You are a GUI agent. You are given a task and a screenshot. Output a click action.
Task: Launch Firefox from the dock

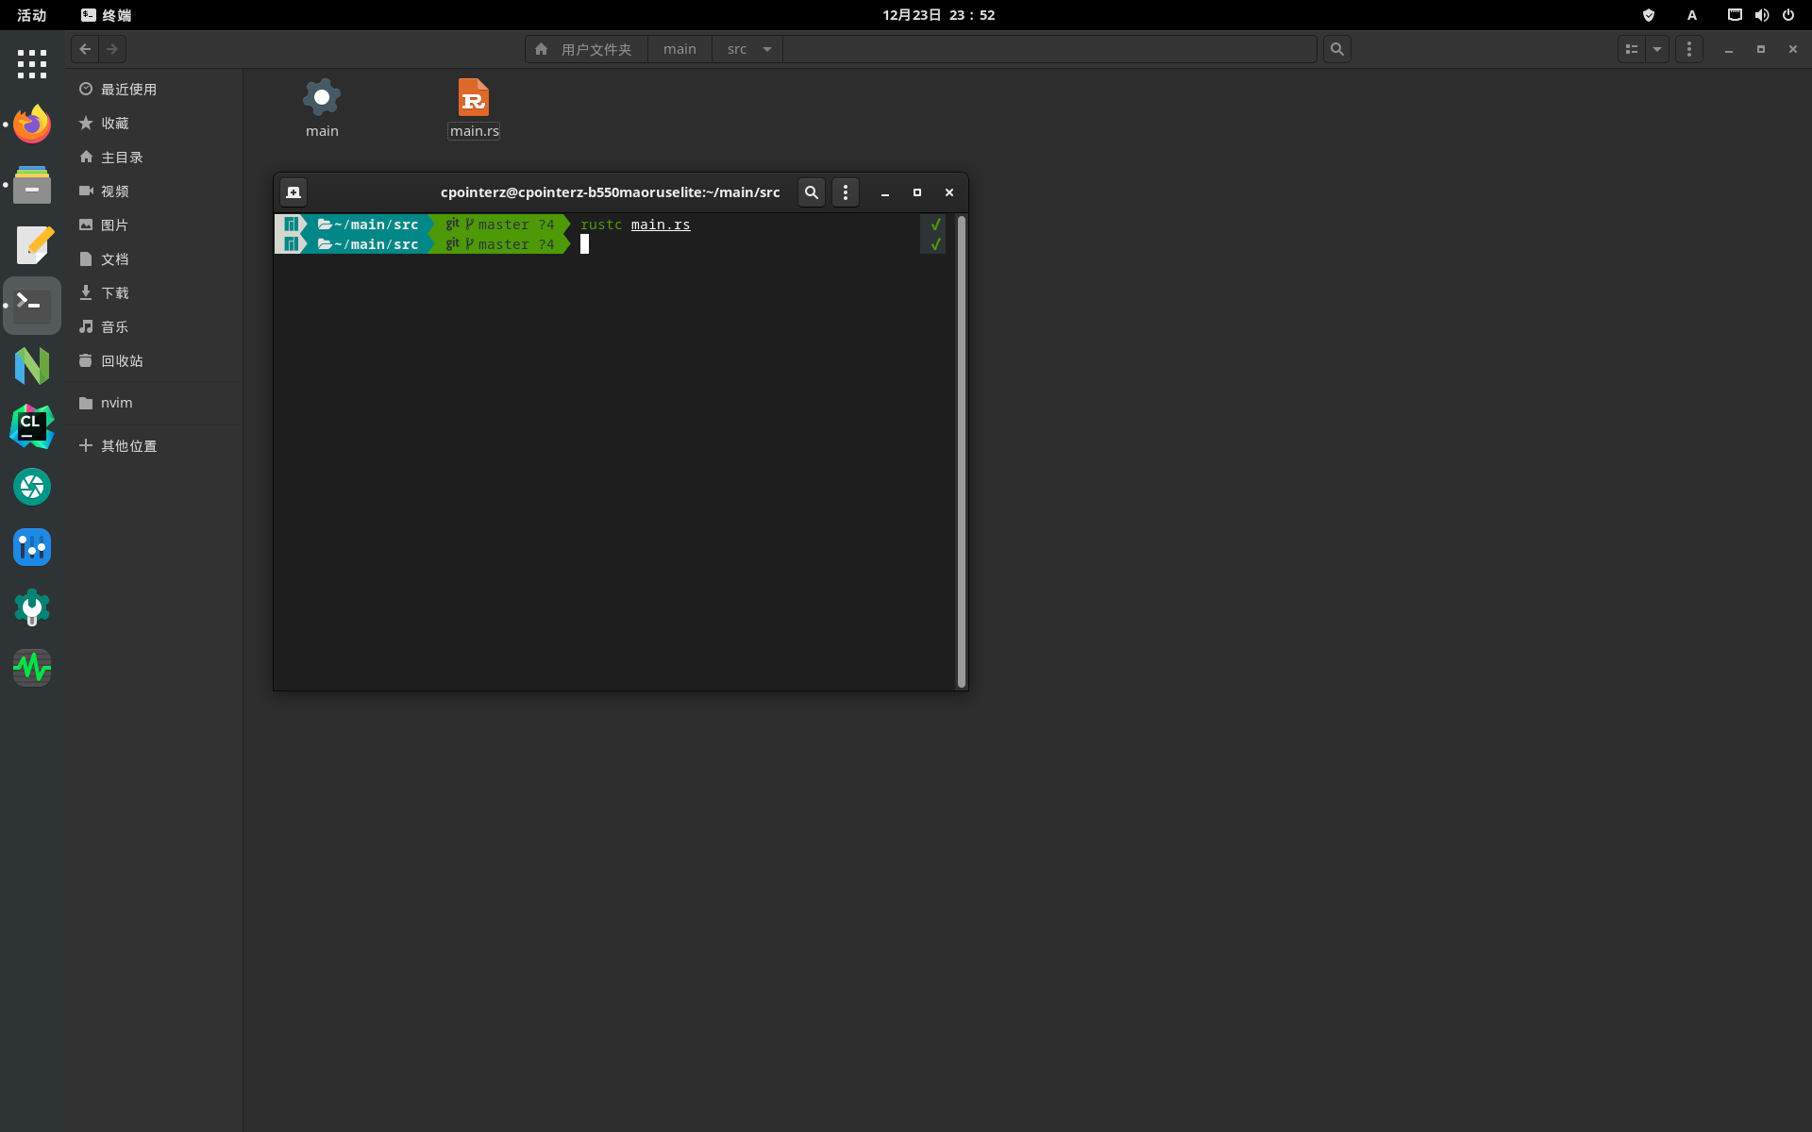tap(32, 124)
